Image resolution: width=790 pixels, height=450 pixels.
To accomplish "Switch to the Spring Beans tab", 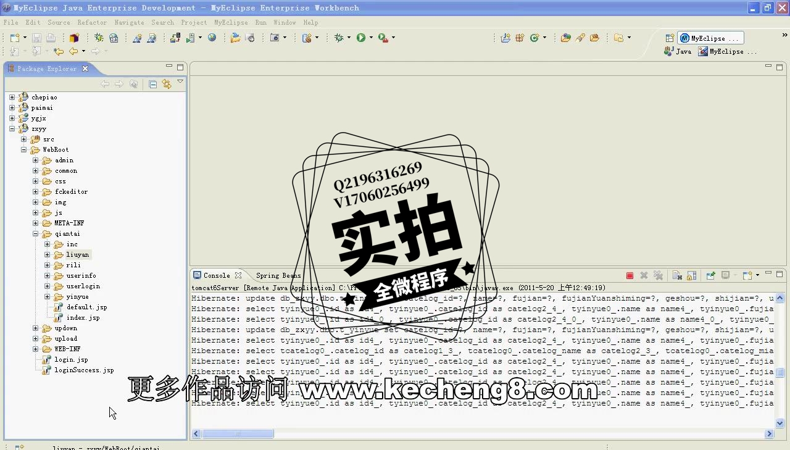I will point(278,275).
